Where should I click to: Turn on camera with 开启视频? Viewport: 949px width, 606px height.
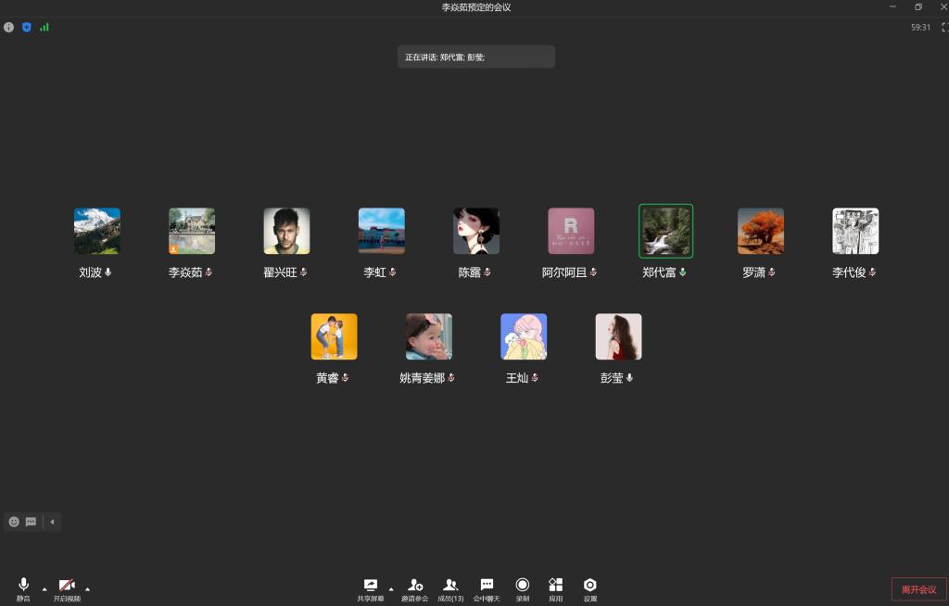click(x=67, y=587)
